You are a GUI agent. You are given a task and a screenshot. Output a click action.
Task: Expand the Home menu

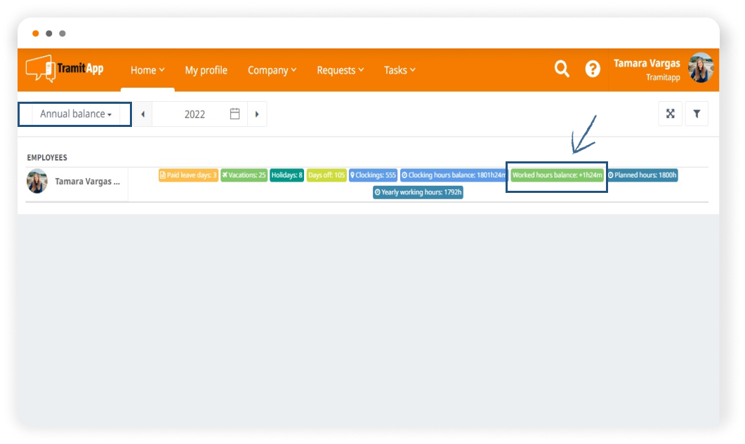click(x=147, y=70)
